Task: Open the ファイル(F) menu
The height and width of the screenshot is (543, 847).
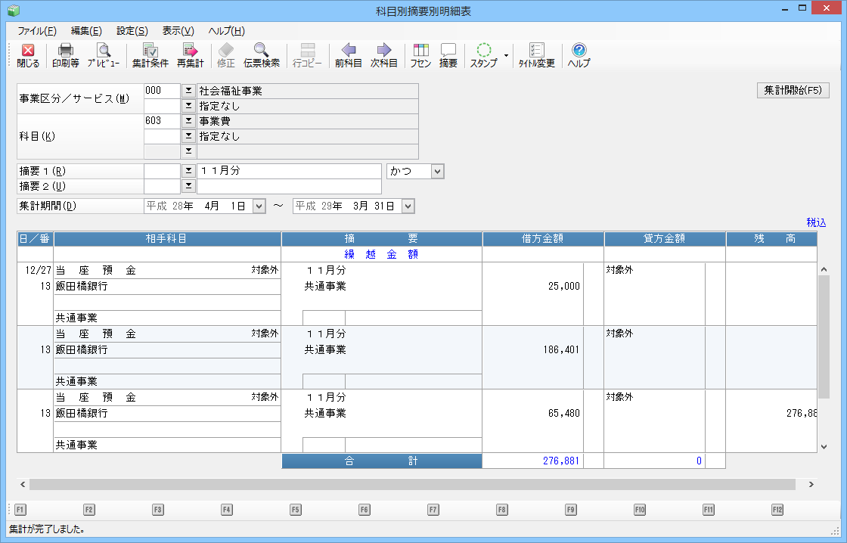Action: tap(36, 31)
